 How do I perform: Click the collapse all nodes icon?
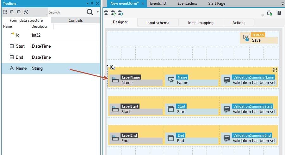coord(19,12)
